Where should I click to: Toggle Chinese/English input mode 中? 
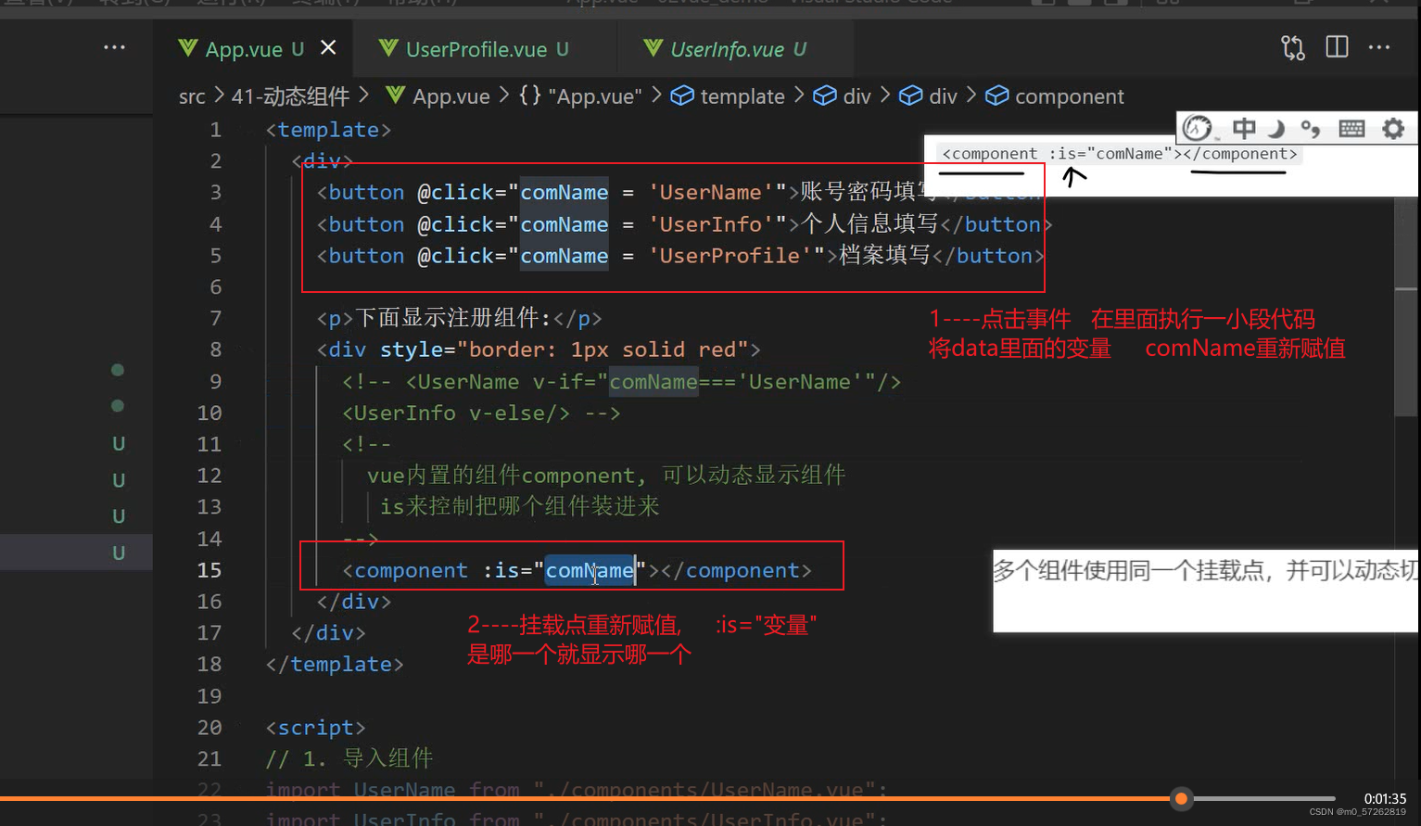pyautogui.click(x=1244, y=128)
